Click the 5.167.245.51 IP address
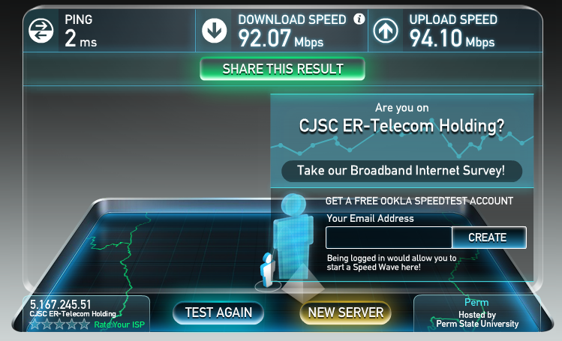This screenshot has width=562, height=341. click(60, 304)
